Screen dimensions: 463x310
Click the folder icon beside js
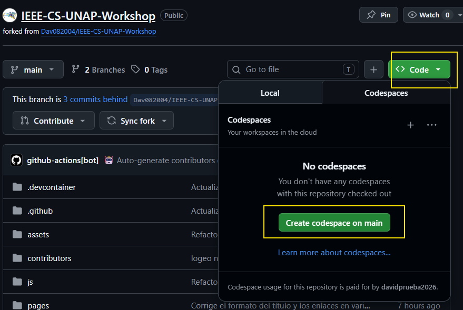tap(17, 282)
